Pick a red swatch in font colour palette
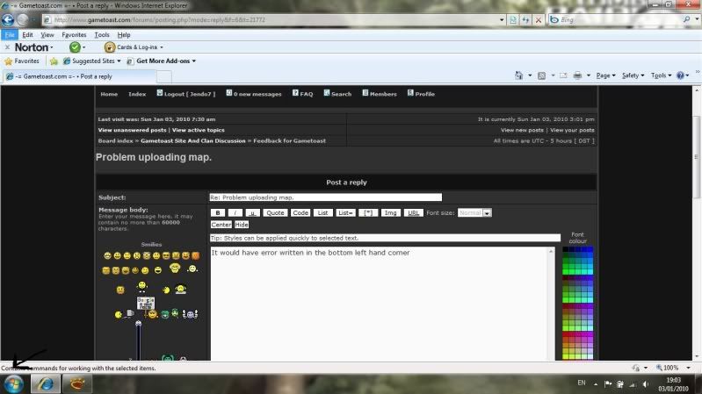The height and width of the screenshot is (394, 702). (568, 334)
